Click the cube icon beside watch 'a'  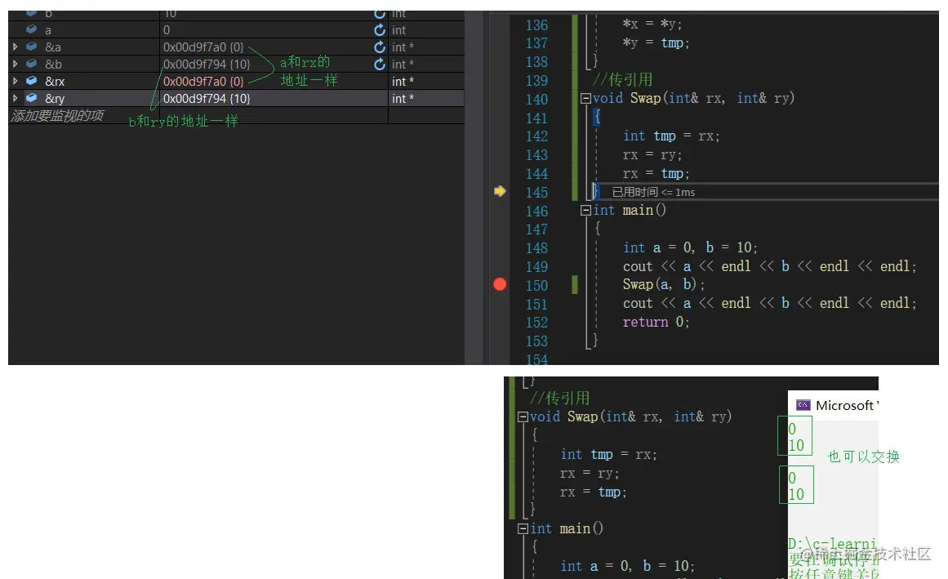click(x=32, y=29)
